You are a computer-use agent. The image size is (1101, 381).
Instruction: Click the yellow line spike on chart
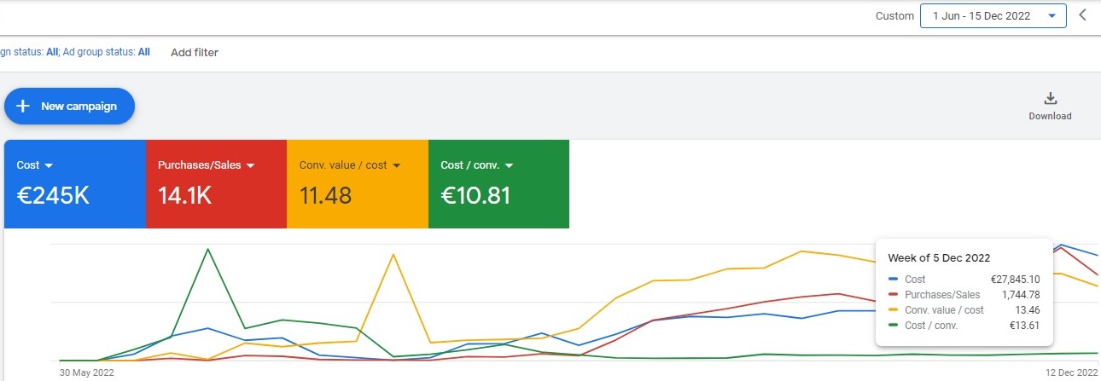[393, 254]
